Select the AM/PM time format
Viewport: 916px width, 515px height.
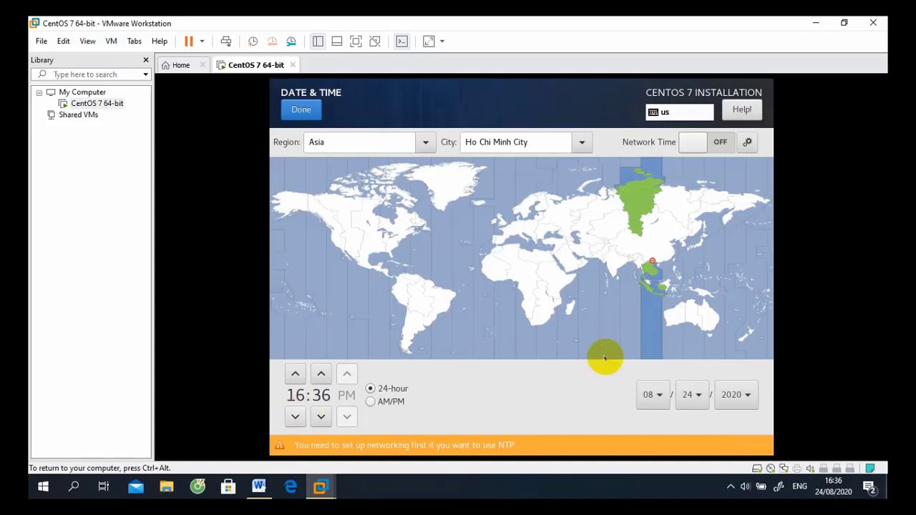click(385, 401)
